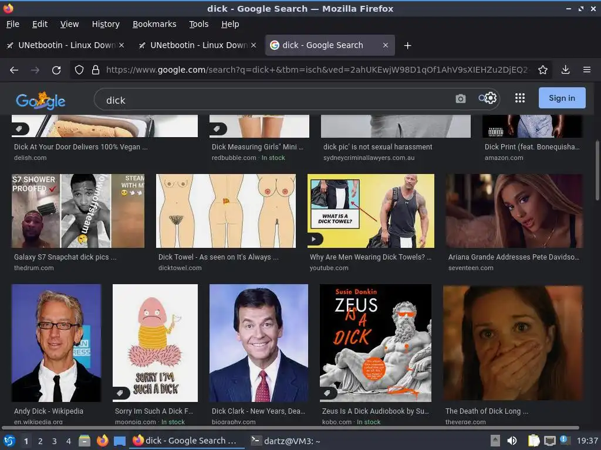Open the Zeus audiobook cover thumbnail
Viewport: 601px width, 450px height.
(x=376, y=343)
